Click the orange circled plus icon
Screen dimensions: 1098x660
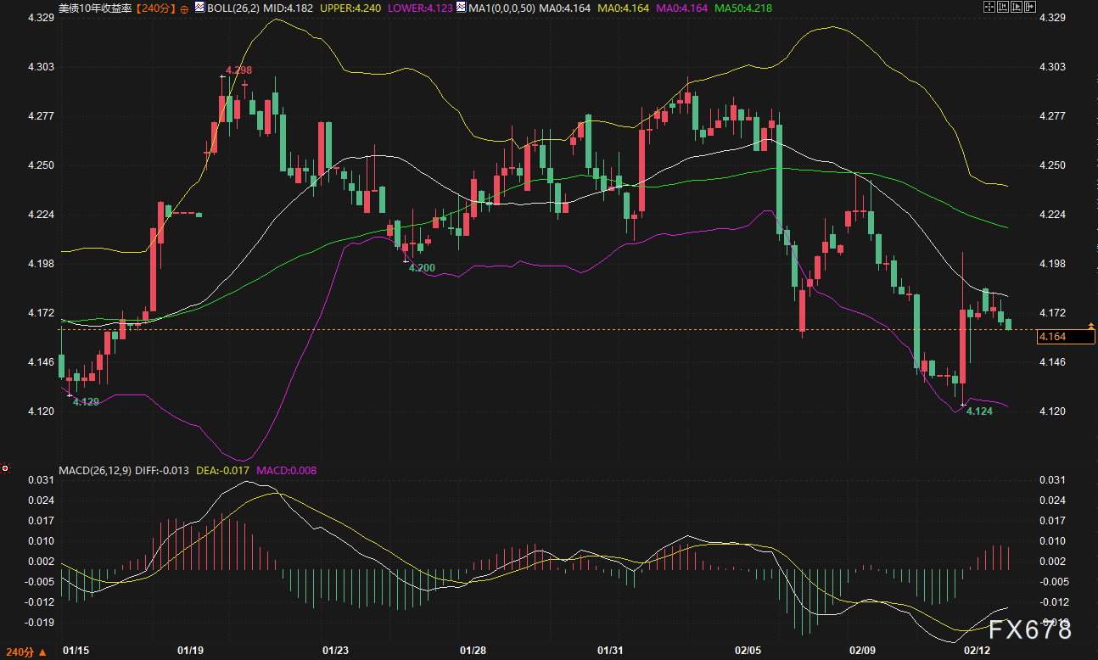coord(184,8)
